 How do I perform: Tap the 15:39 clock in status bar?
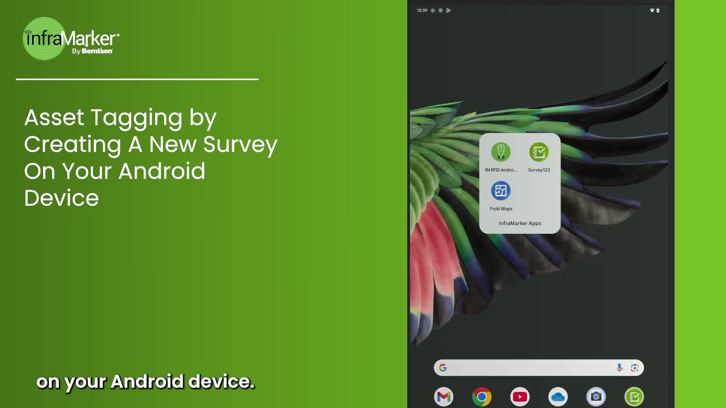(422, 11)
